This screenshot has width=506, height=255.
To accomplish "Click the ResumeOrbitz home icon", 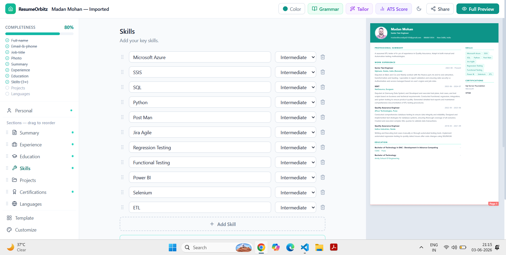I will click(11, 9).
